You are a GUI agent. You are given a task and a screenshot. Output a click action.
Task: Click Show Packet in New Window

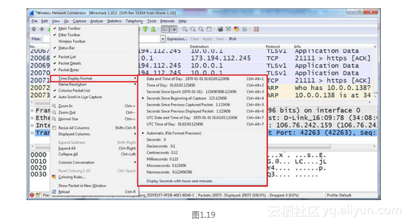coord(94,186)
